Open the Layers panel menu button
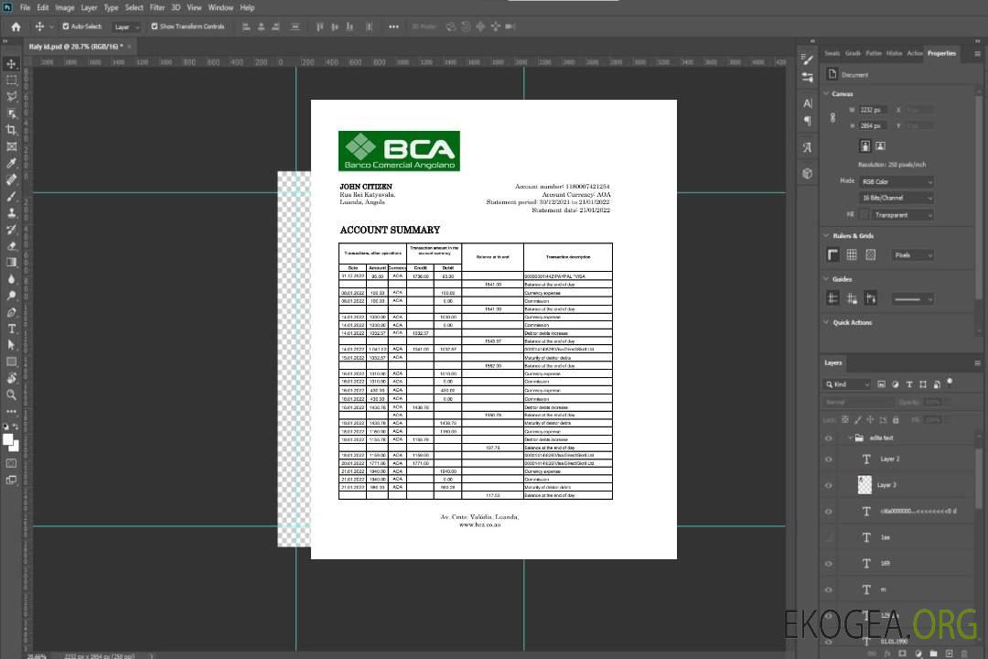 click(x=977, y=363)
